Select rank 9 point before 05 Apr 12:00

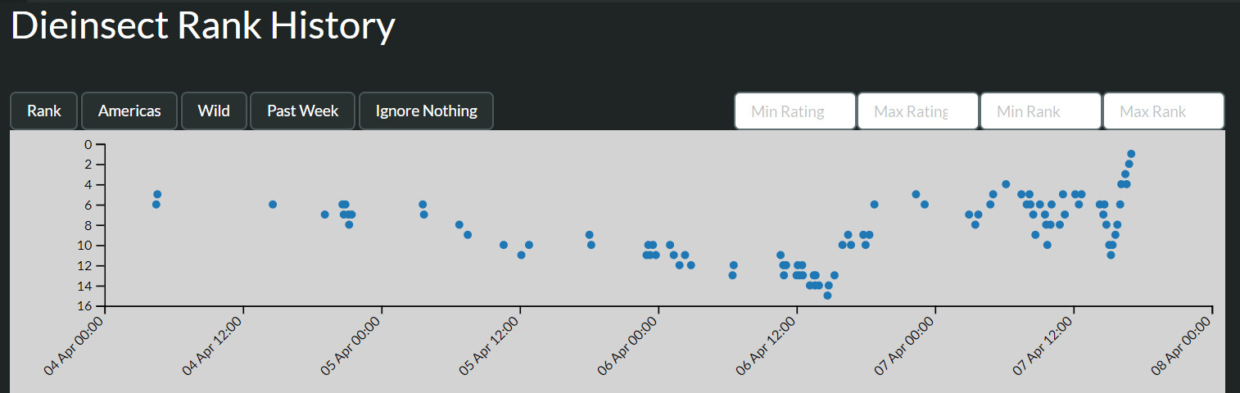[x=468, y=234]
